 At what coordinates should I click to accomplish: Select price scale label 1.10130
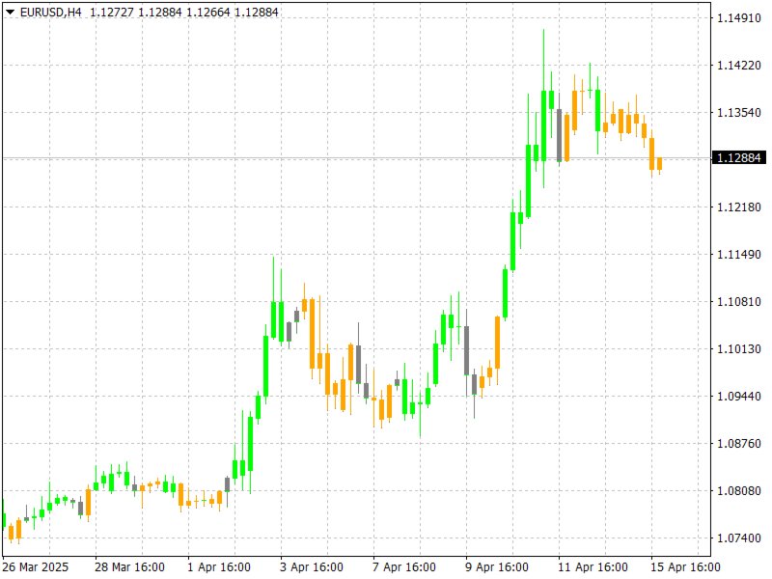739,349
